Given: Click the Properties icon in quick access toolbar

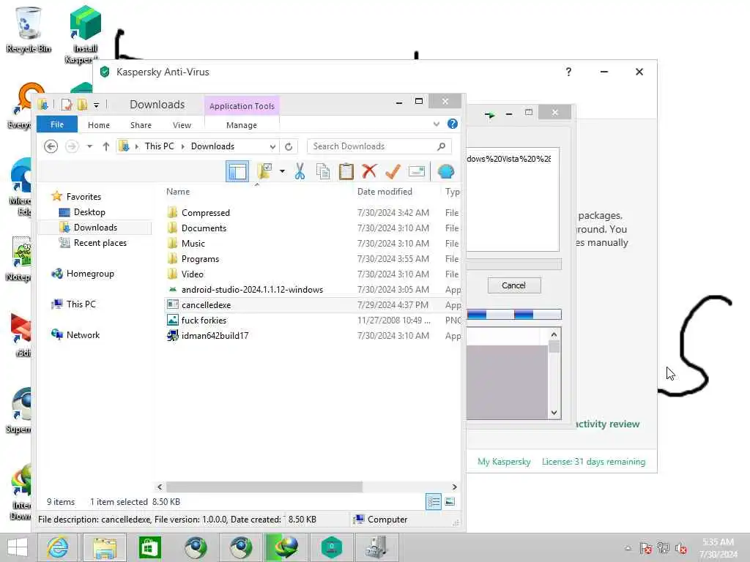Looking at the screenshot, I should [67, 104].
